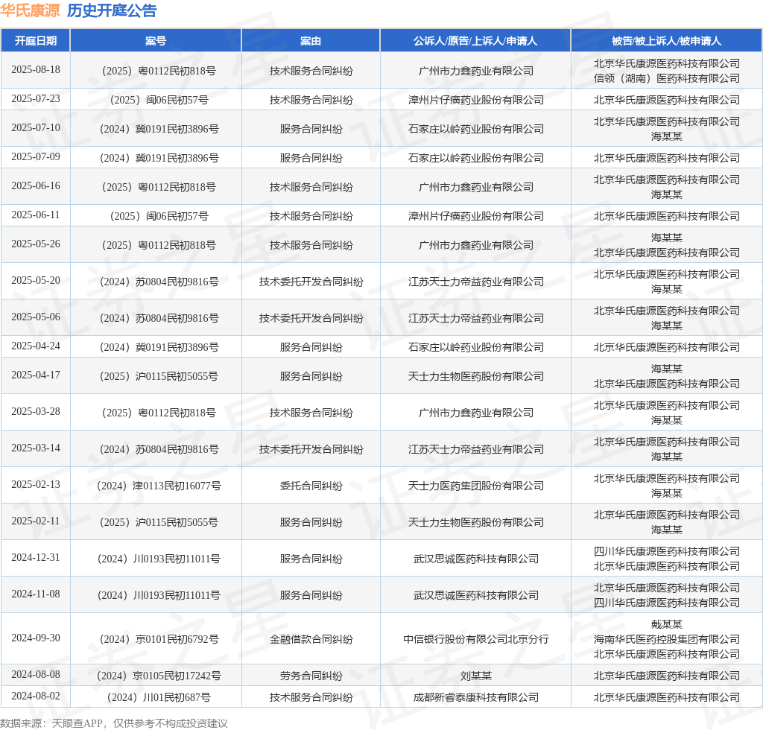The height and width of the screenshot is (730, 763).
Task: Select the date cell 2025-07-23
Action: click(36, 99)
